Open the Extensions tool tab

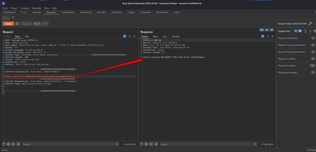[x=162, y=12]
